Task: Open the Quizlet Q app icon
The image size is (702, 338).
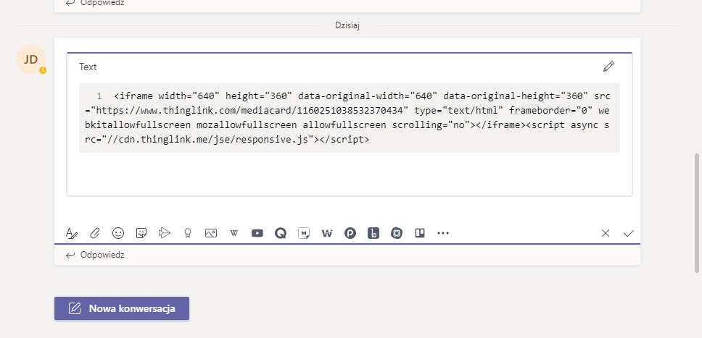Action: tap(281, 233)
